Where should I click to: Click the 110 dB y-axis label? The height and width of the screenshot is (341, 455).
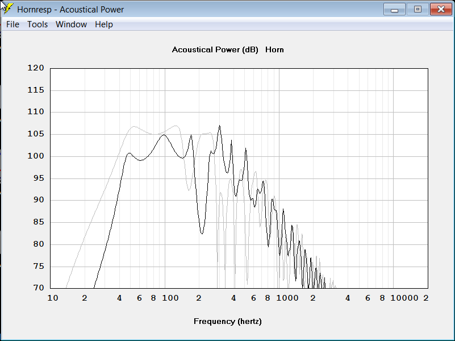36,112
